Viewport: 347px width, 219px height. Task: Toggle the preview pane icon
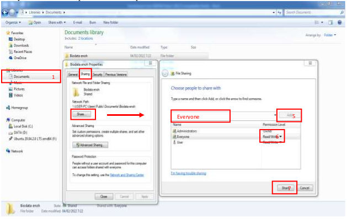tap(330, 23)
